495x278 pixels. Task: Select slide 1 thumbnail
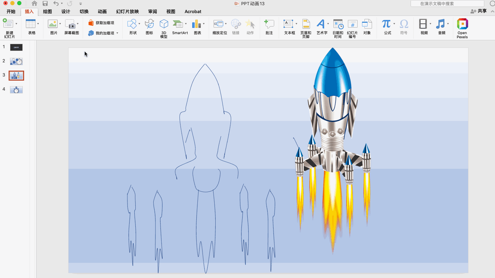[16, 47]
